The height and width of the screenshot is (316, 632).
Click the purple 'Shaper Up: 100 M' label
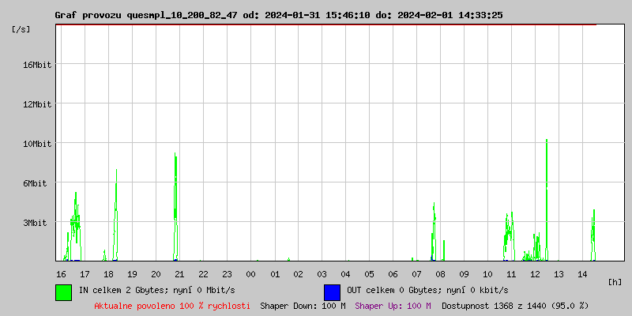(393, 306)
